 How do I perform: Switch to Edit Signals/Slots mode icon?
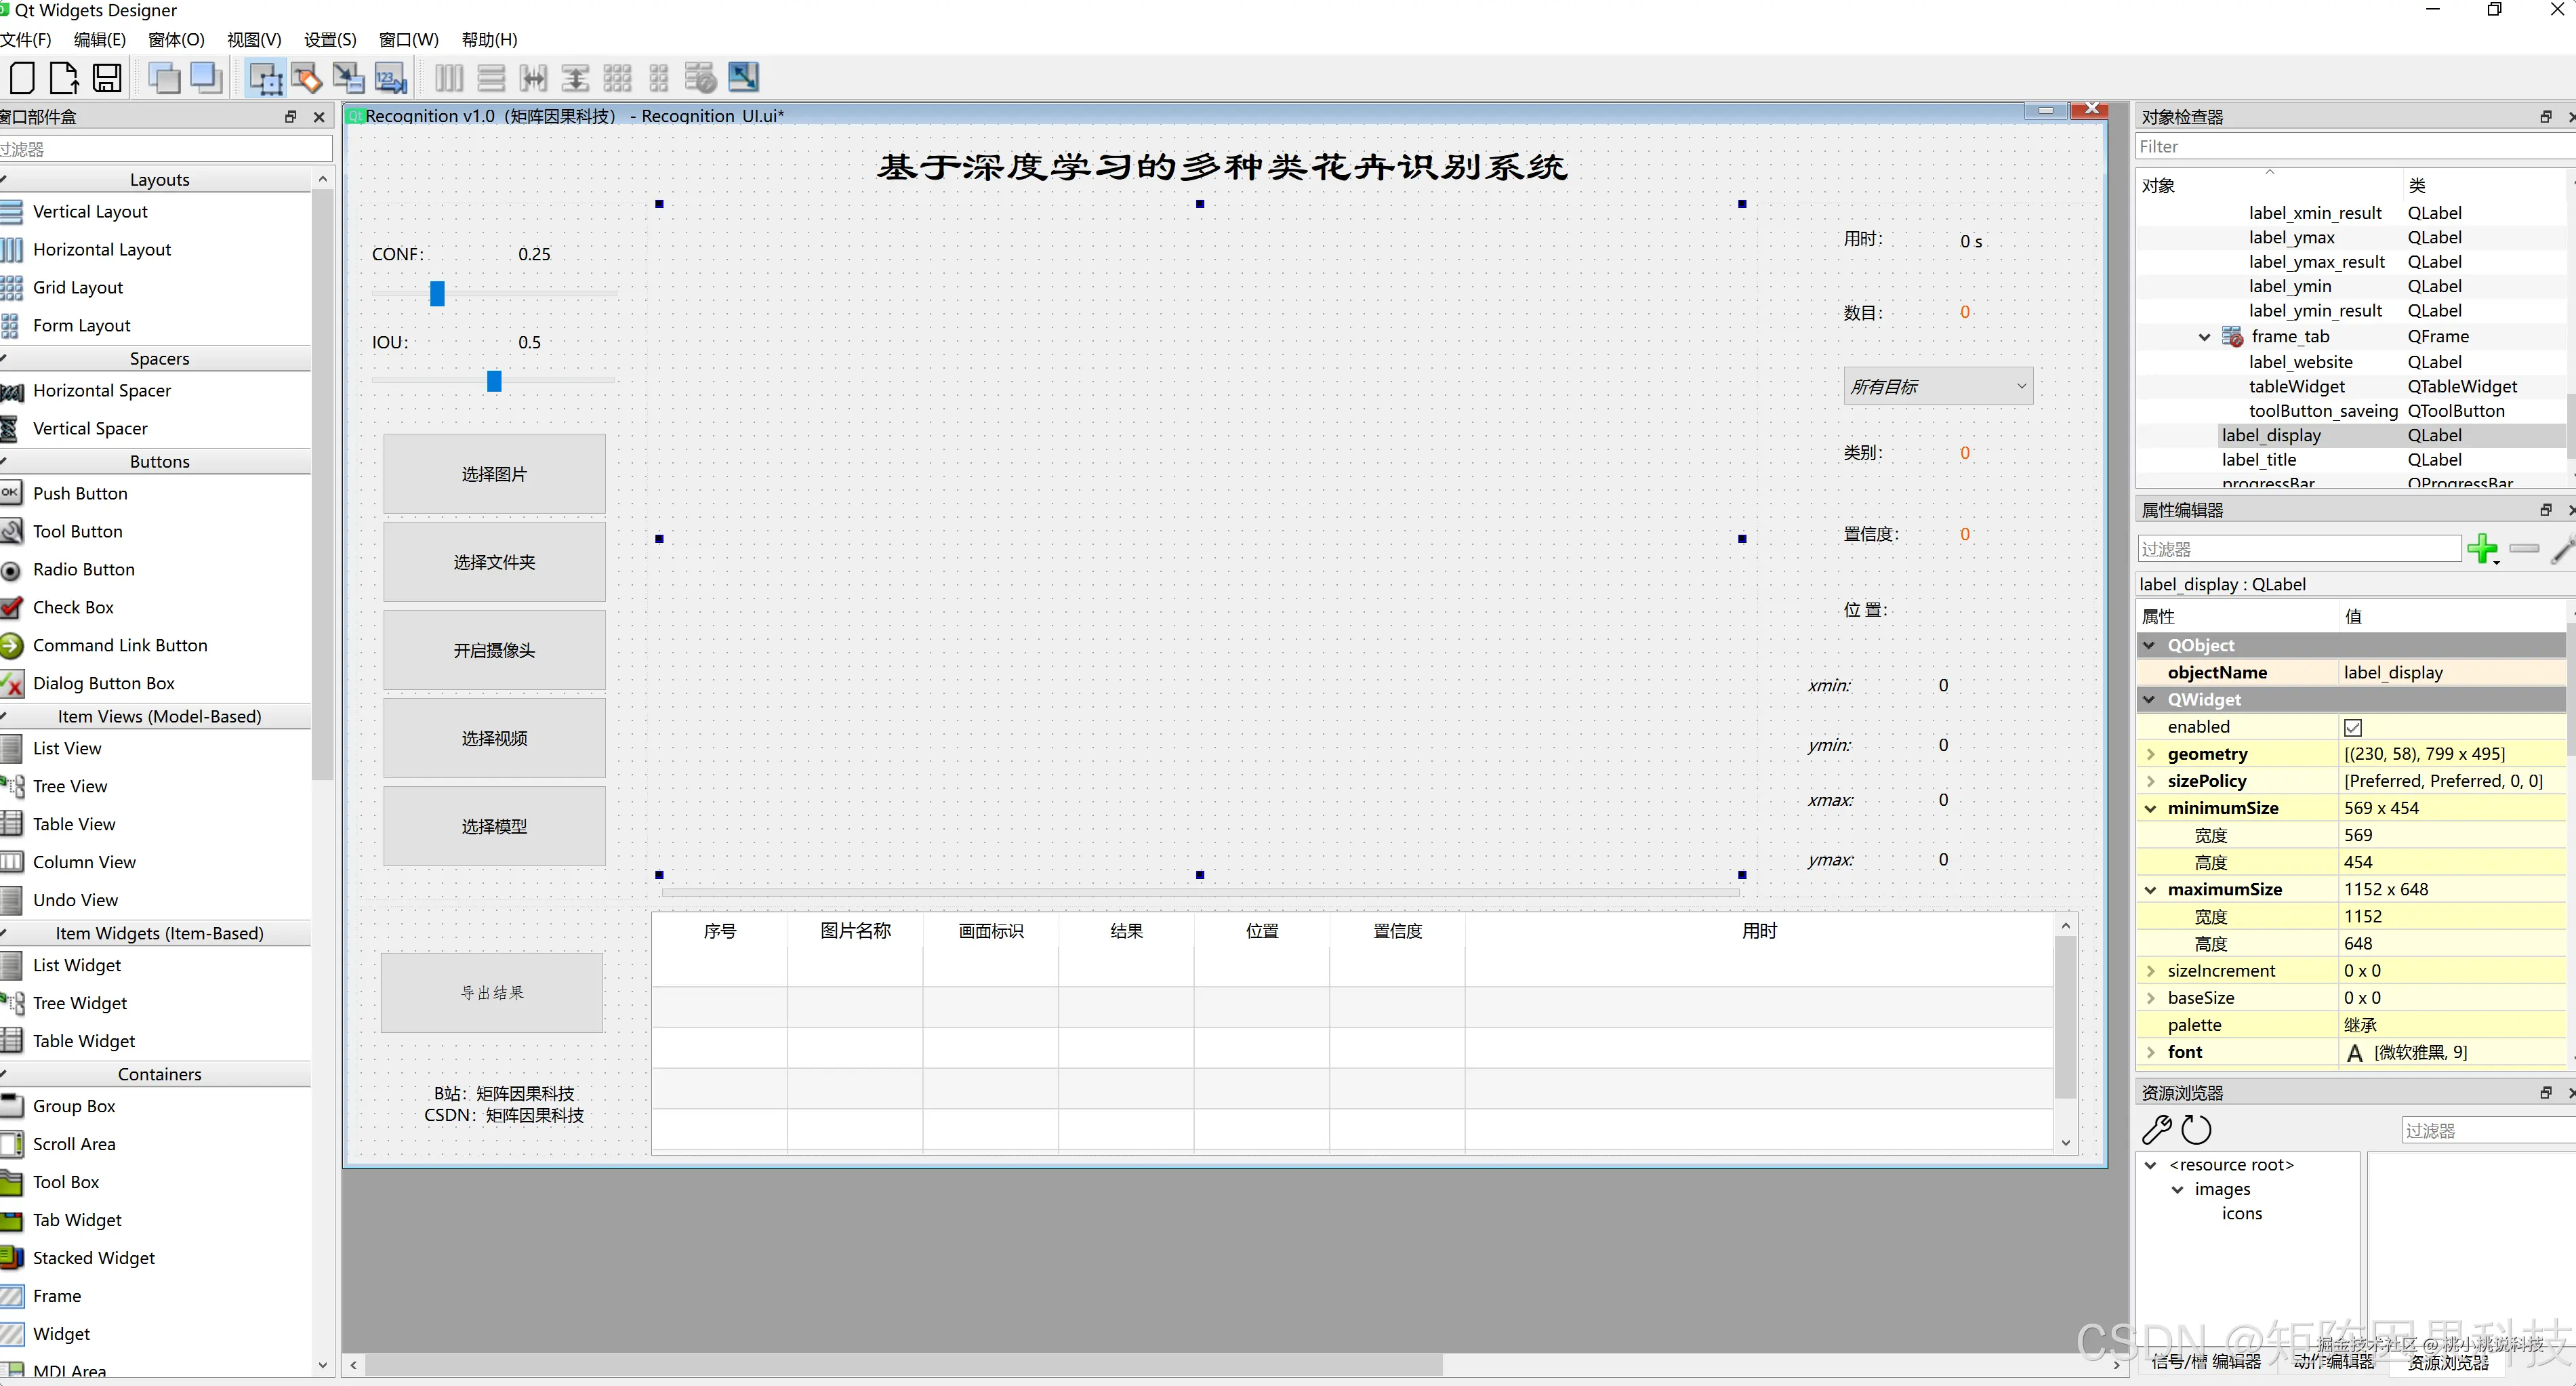(x=307, y=78)
